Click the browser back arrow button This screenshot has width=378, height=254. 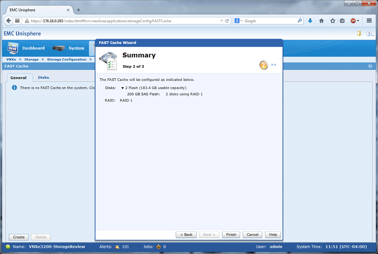8,21
